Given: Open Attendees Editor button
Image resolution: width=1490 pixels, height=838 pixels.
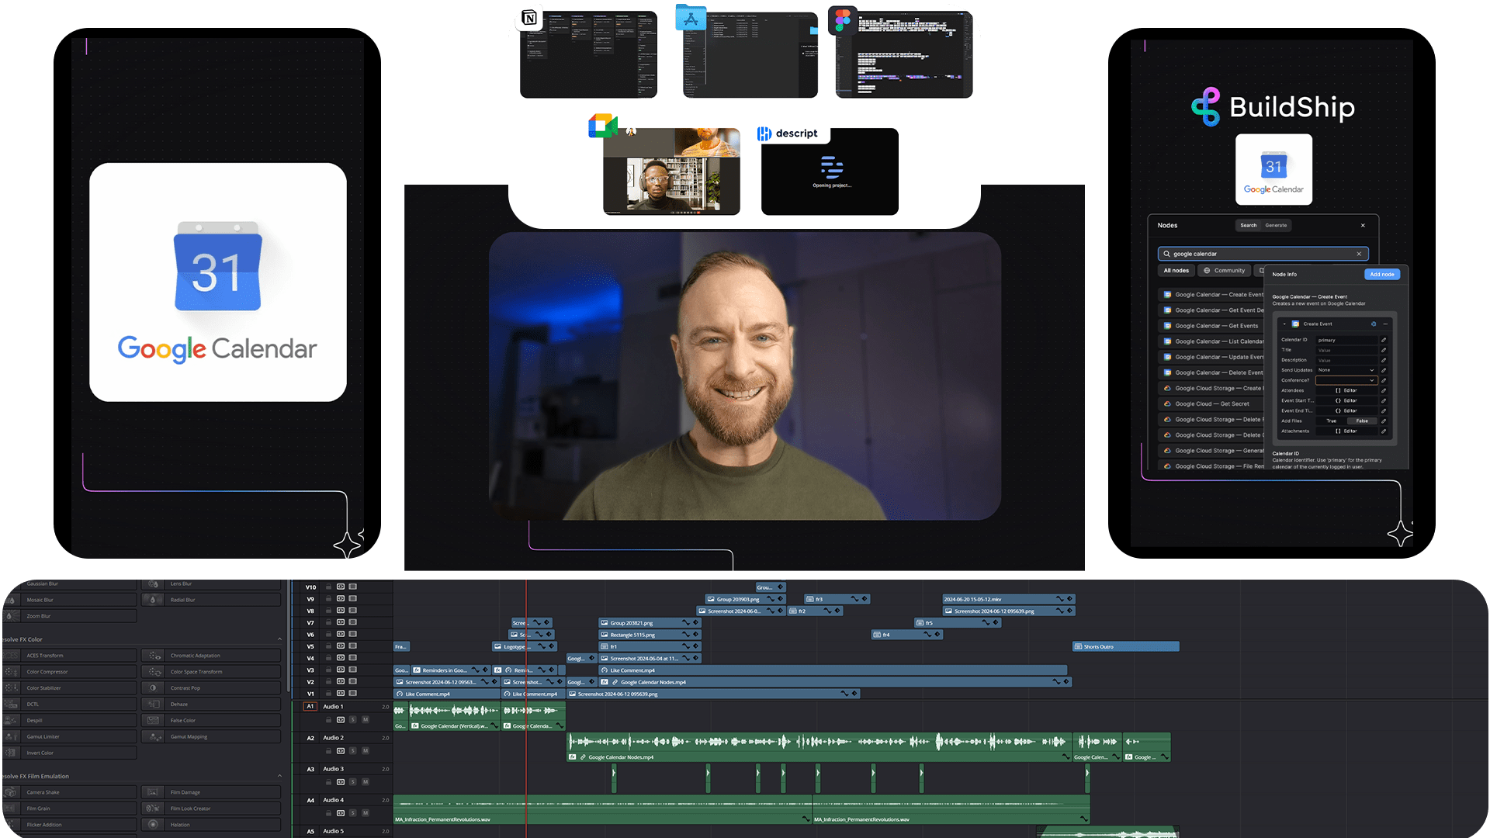Looking at the screenshot, I should pyautogui.click(x=1346, y=390).
